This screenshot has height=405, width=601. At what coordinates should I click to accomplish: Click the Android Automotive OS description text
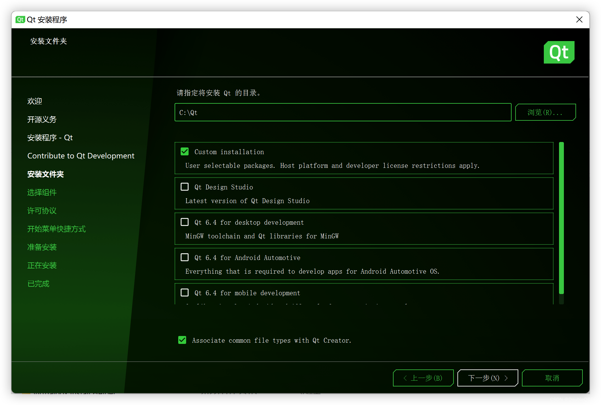312,272
